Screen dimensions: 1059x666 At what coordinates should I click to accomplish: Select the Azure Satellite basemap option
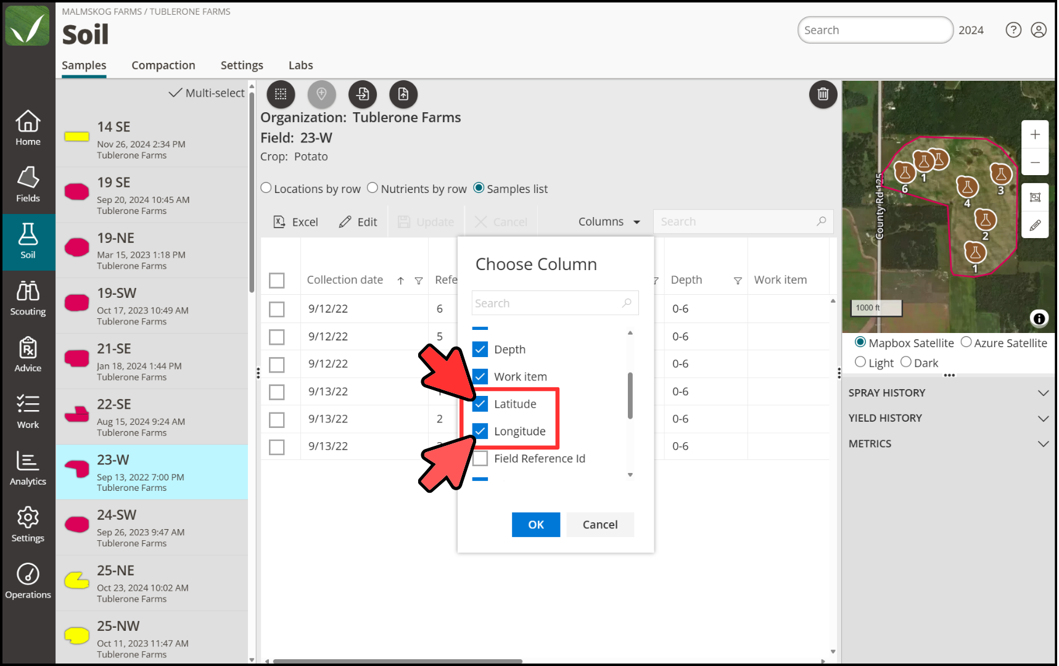966,342
